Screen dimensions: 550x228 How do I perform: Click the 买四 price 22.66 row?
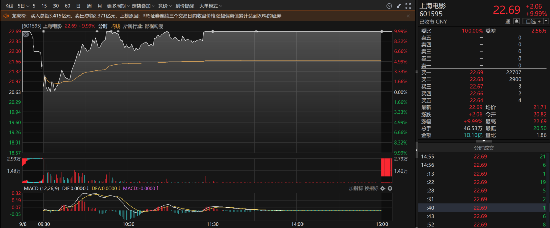pyautogui.click(x=484, y=94)
